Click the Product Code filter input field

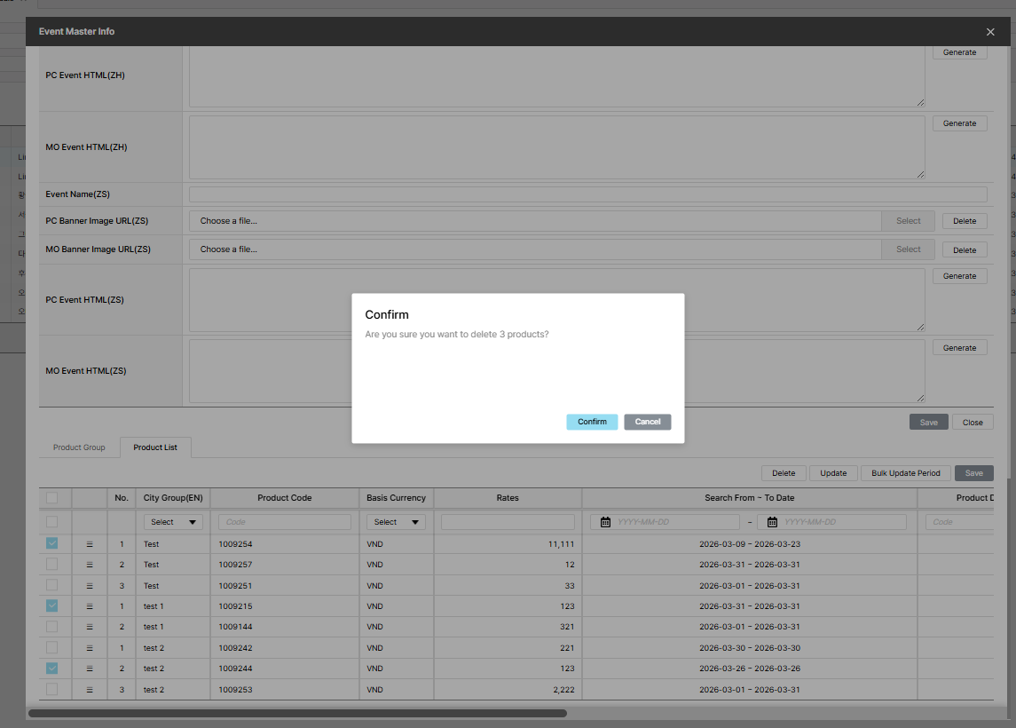tap(284, 522)
